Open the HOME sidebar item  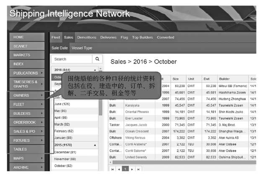point(27,37)
